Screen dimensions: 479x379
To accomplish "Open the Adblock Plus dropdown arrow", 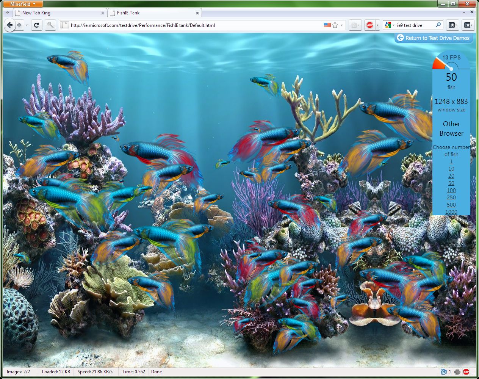I will [377, 25].
